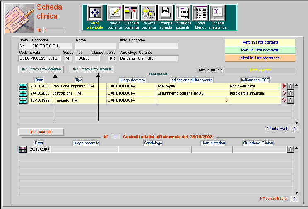Click the Tipo field showing 1 Attivo

(87, 58)
